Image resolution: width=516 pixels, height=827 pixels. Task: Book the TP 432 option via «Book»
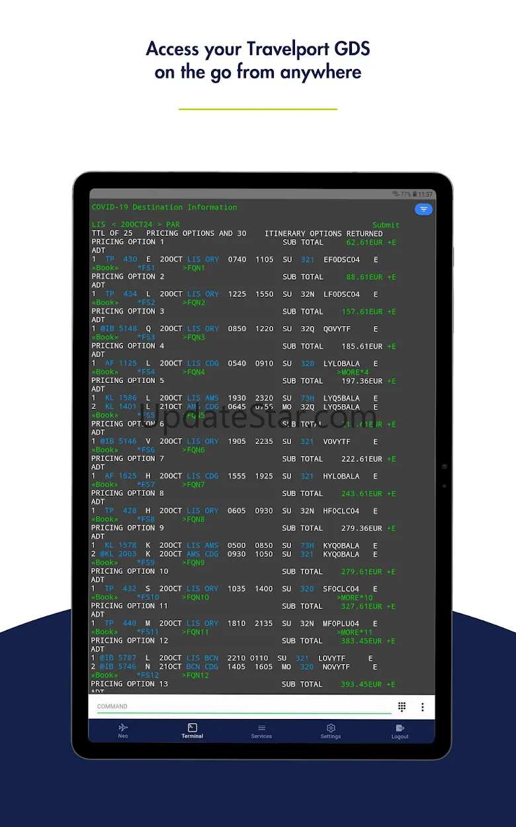point(105,598)
